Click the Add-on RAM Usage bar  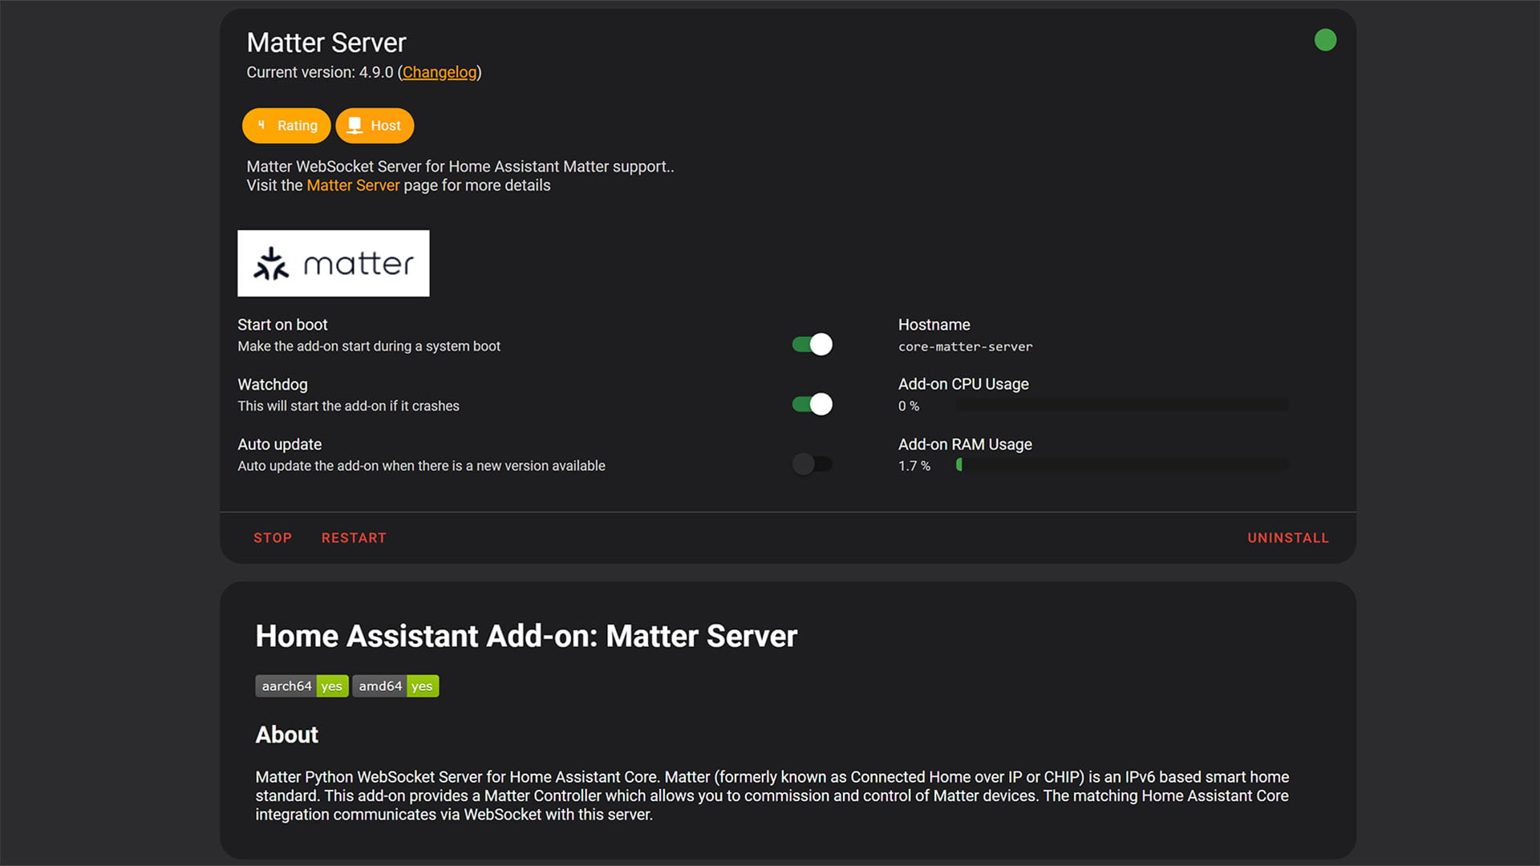1121,465
